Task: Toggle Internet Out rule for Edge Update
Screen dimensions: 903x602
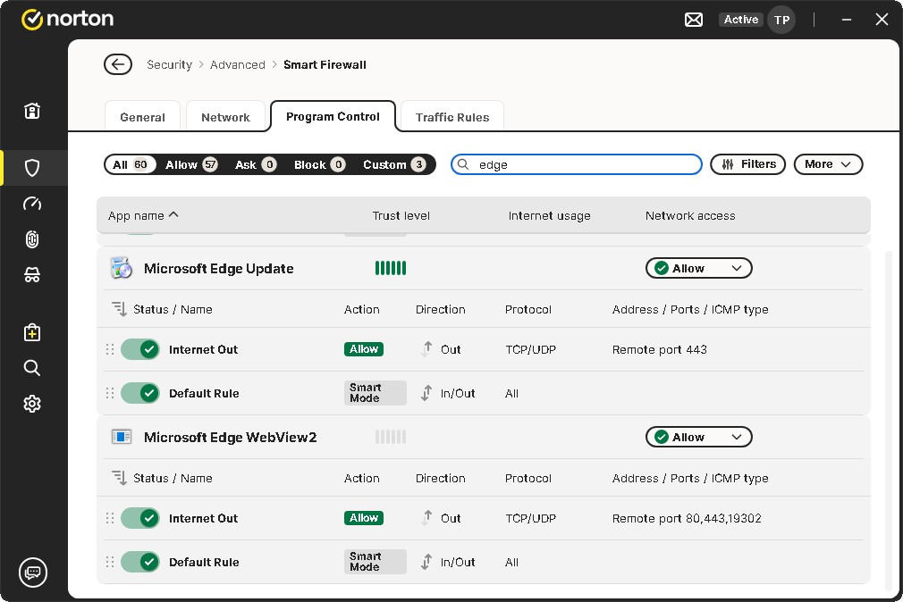Action: (x=139, y=349)
